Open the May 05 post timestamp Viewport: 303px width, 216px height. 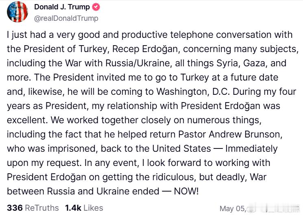click(x=233, y=209)
